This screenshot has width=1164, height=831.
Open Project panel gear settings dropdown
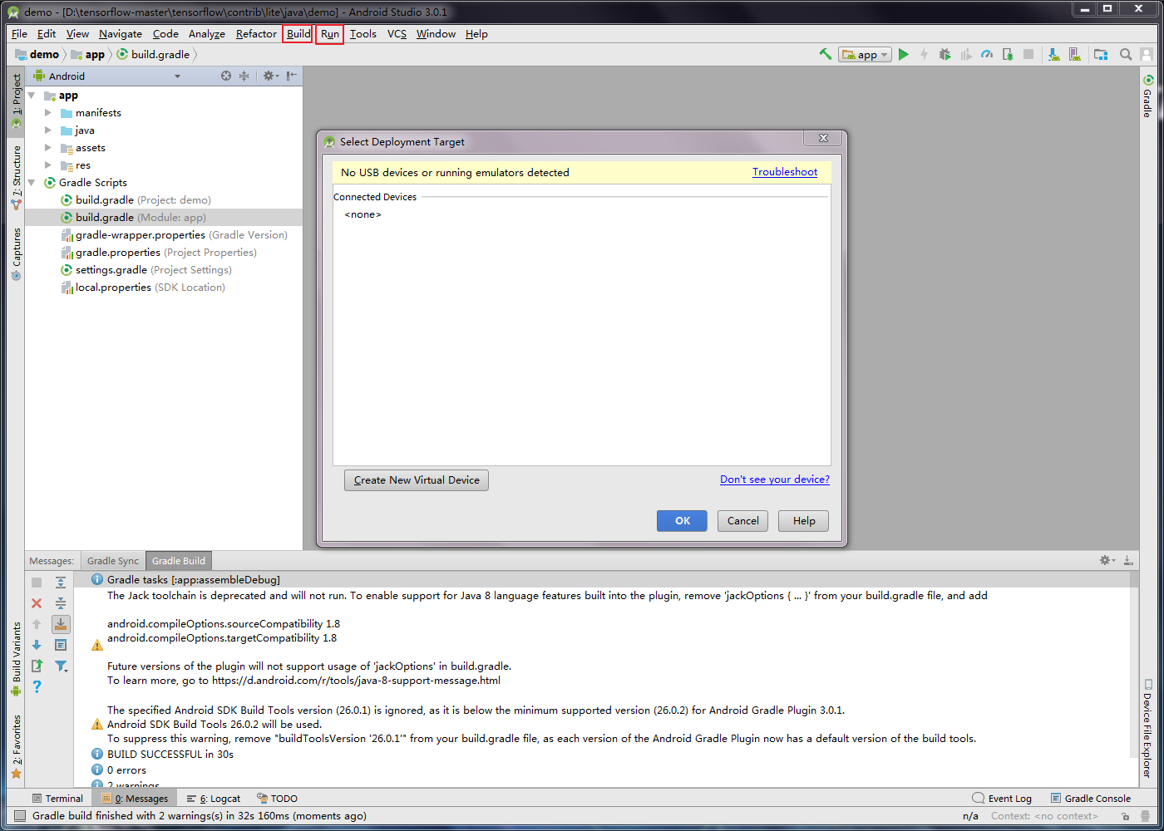271,76
